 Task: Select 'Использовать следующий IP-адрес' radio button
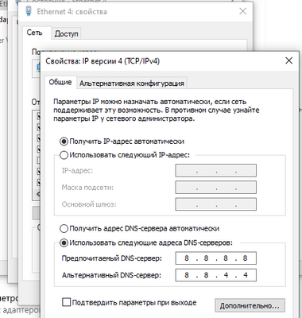click(x=64, y=155)
